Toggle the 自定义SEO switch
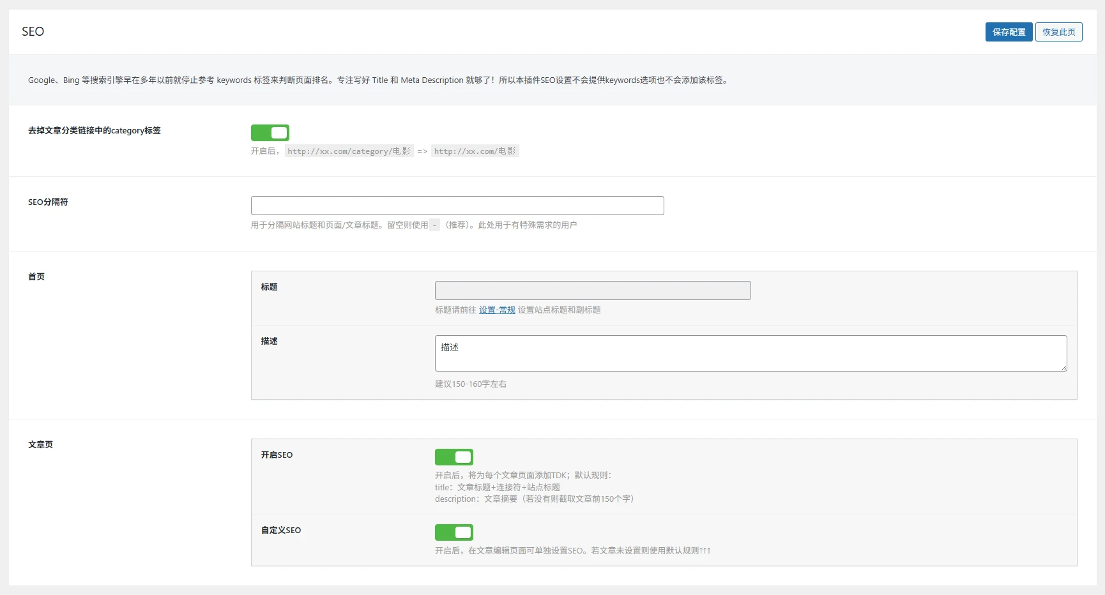This screenshot has height=595, width=1105. 454,532
